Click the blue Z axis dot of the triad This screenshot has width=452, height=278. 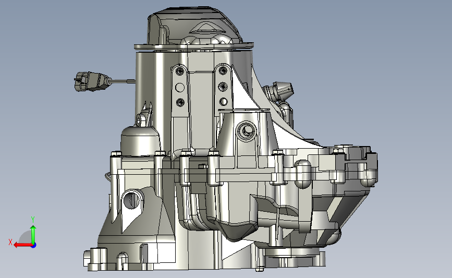[x=34, y=246]
